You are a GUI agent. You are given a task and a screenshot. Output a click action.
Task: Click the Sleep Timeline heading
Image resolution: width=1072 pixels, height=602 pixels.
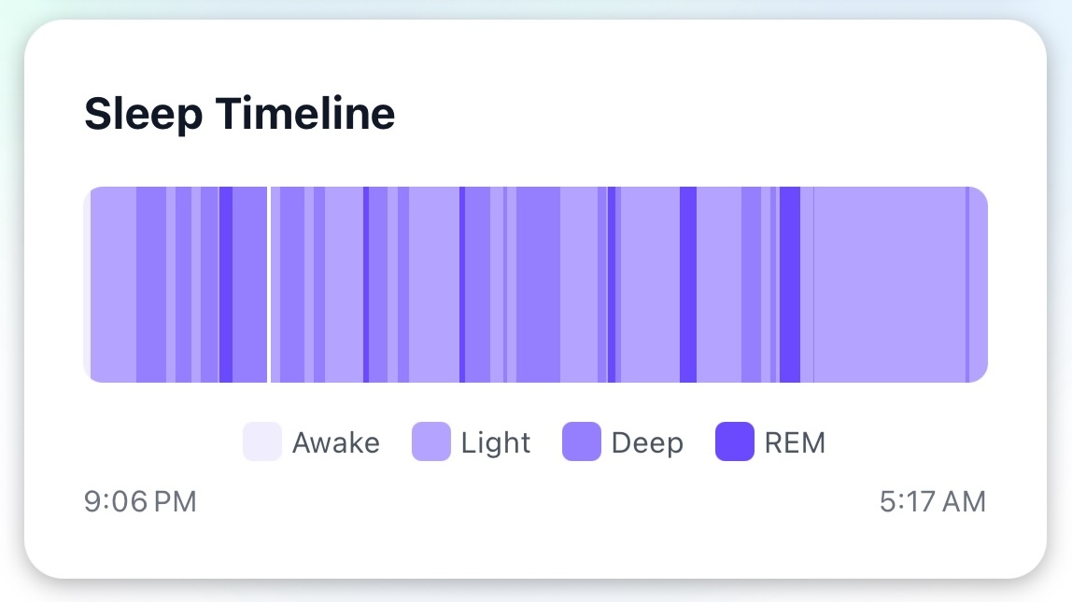point(240,114)
